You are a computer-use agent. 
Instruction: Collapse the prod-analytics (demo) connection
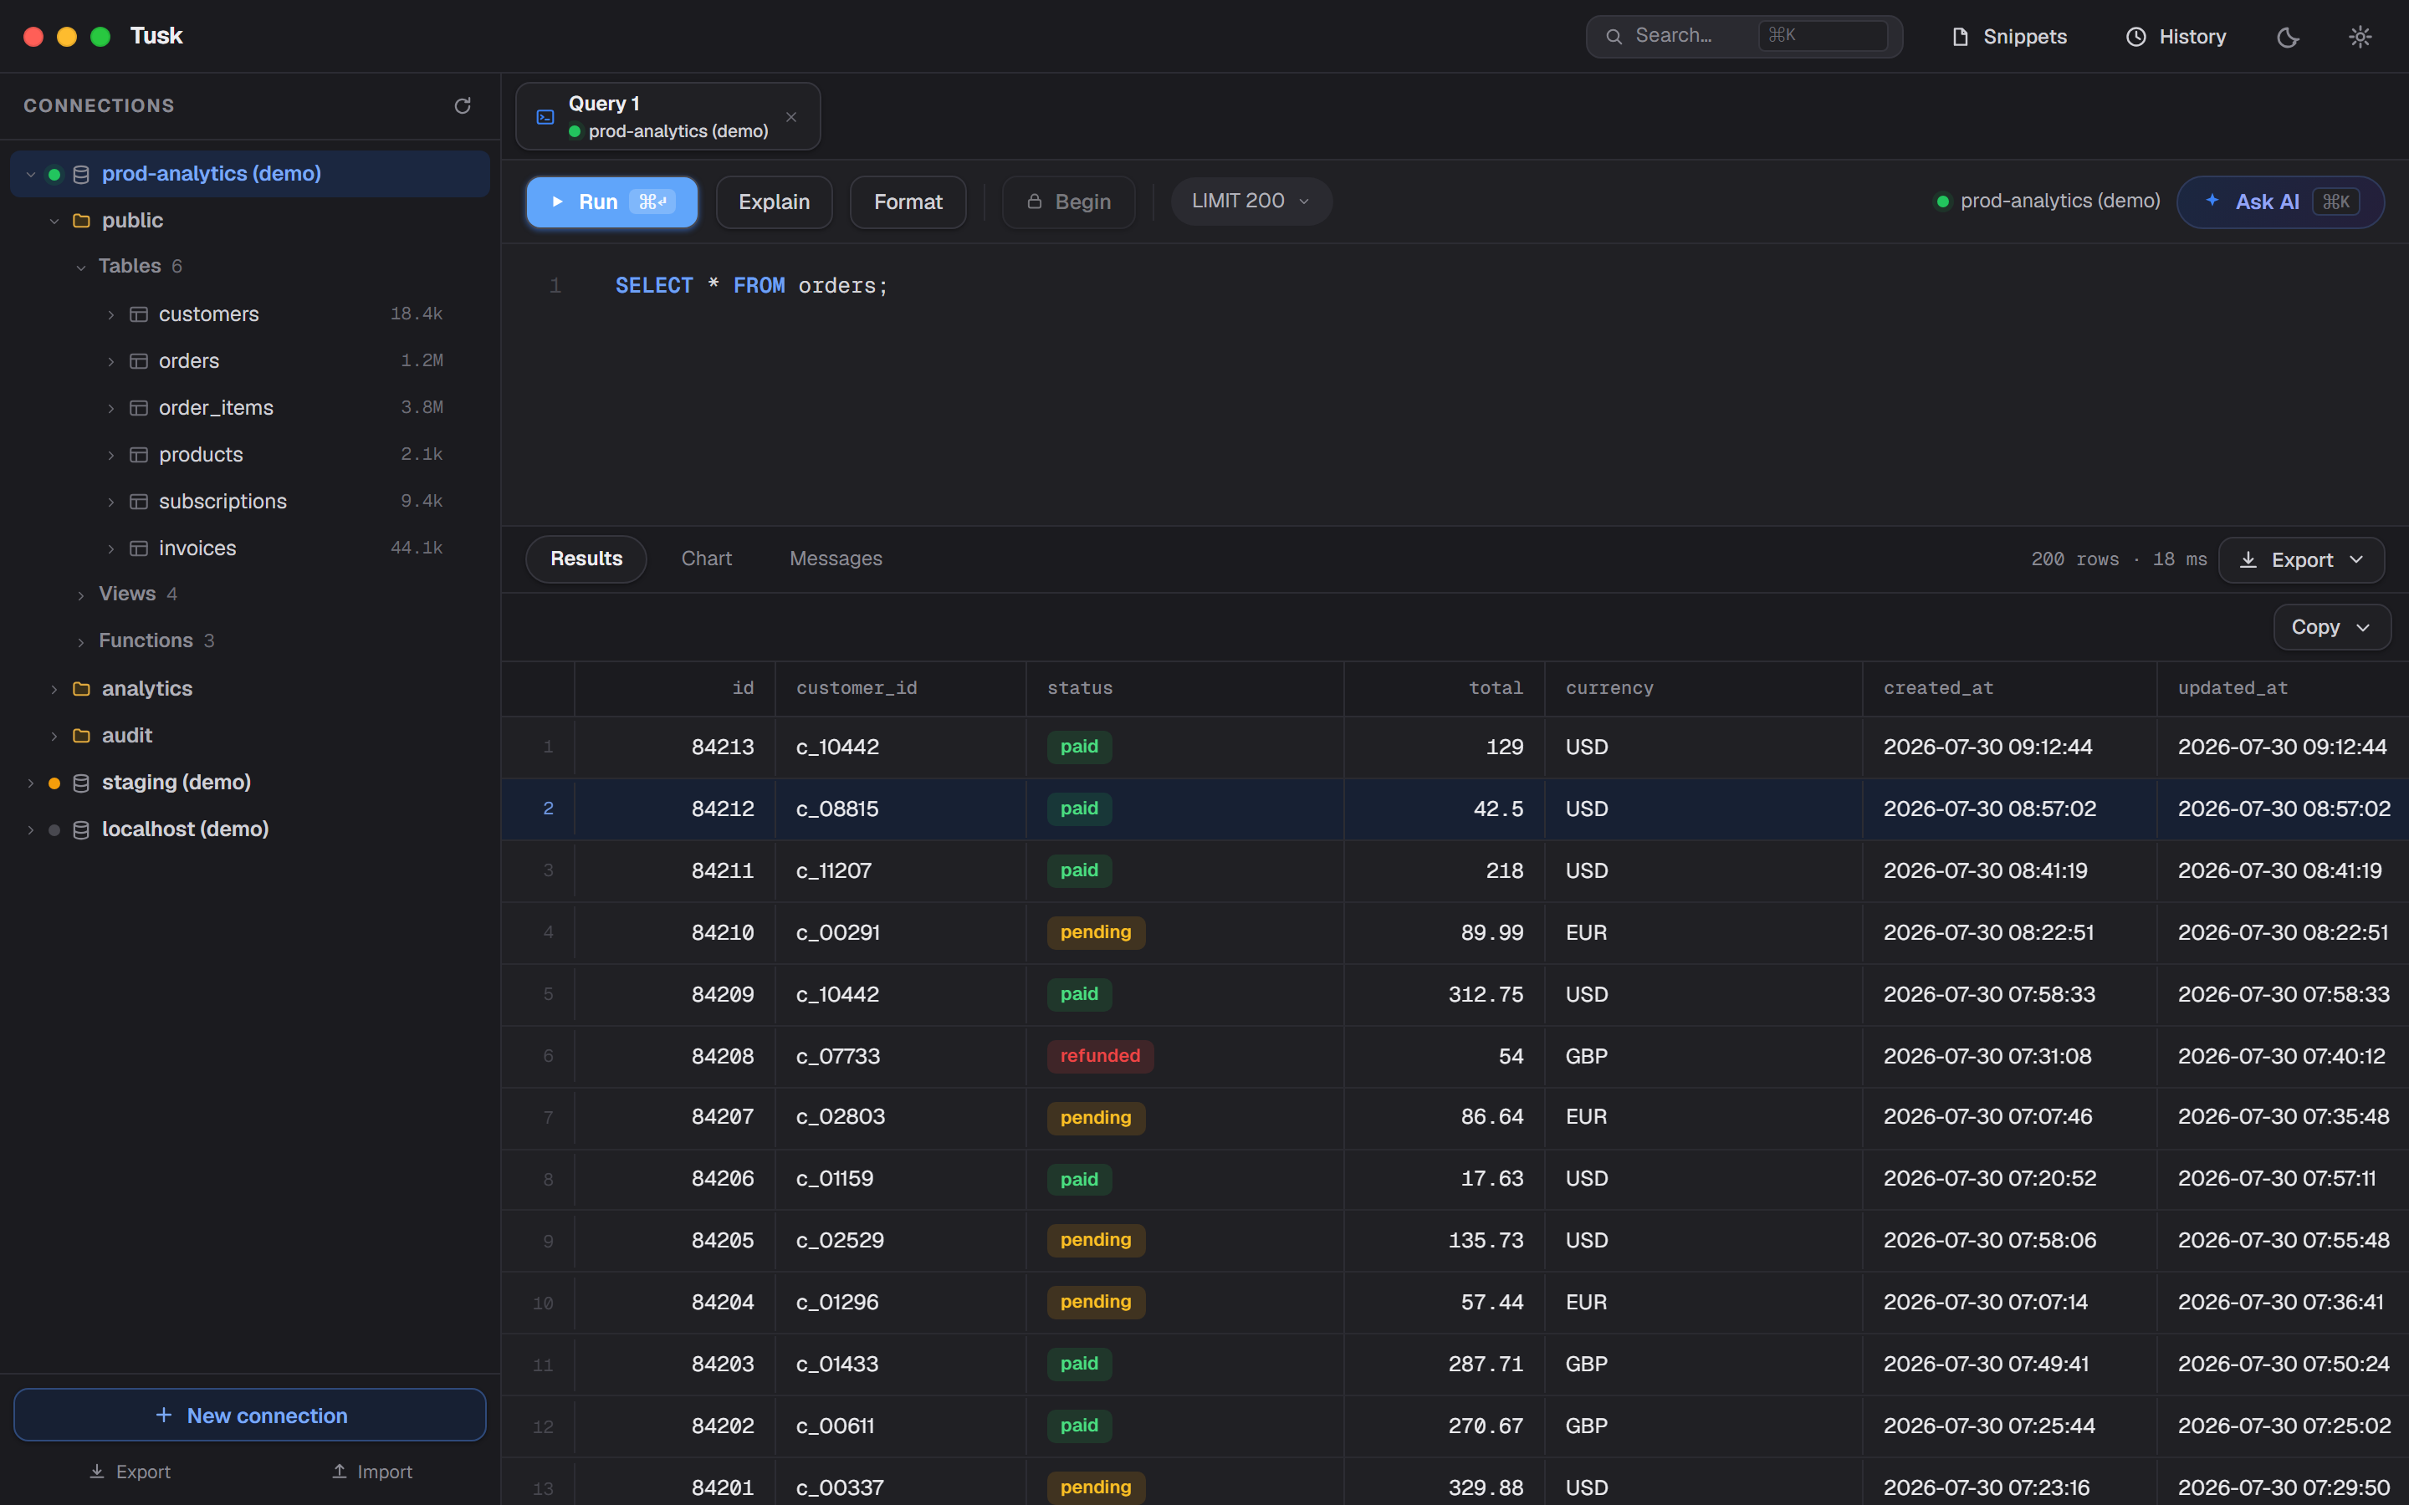click(x=31, y=174)
